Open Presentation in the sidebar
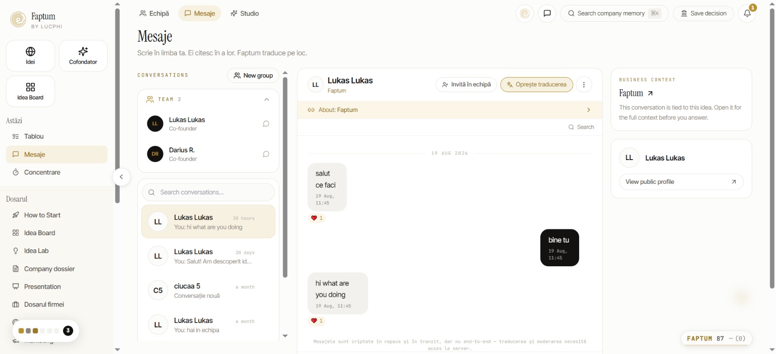 (57, 287)
